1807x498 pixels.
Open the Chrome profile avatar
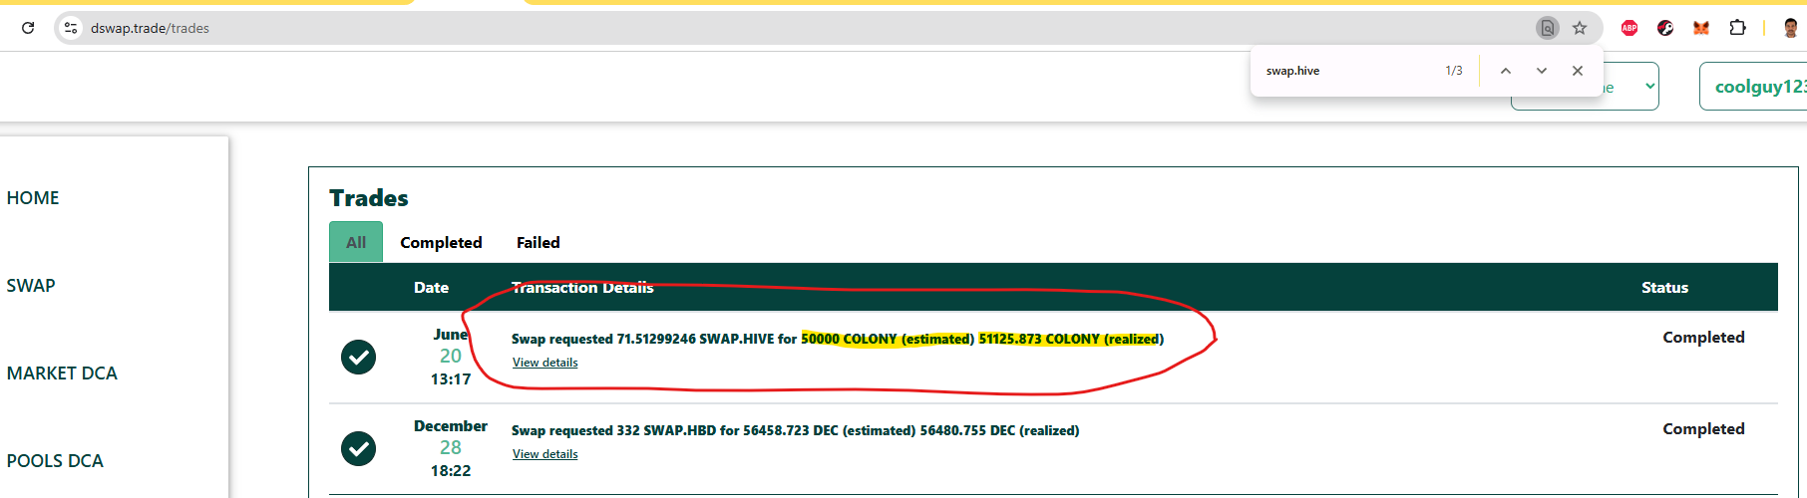[x=1790, y=28]
